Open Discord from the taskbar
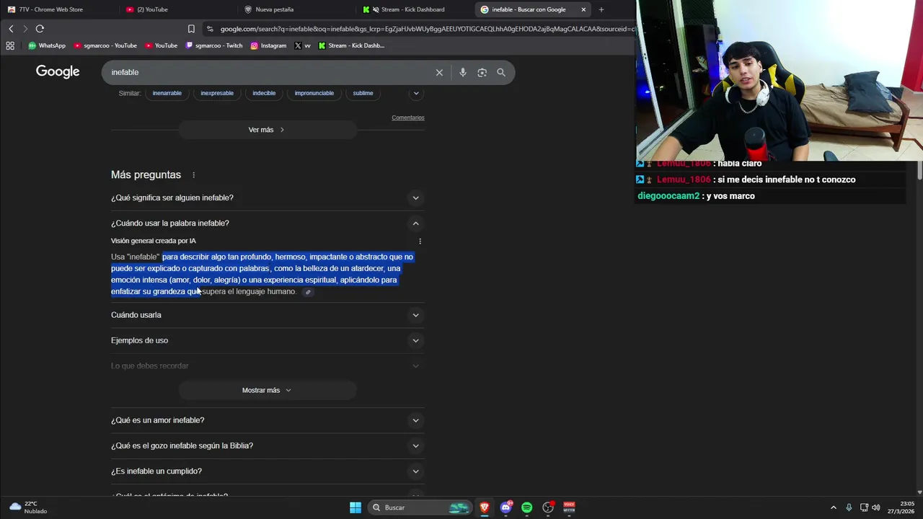 tap(506, 507)
